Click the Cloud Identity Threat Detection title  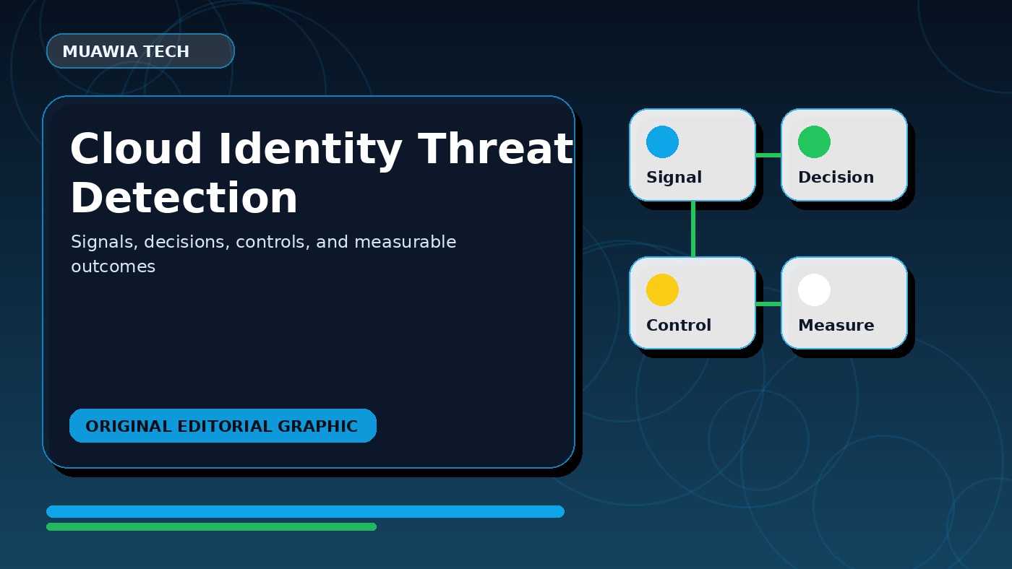click(x=321, y=173)
